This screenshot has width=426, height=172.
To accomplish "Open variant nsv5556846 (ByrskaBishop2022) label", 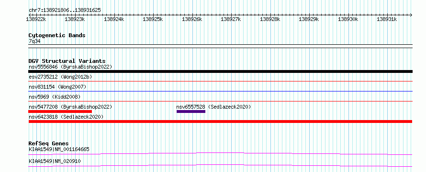I will tap(70, 67).
